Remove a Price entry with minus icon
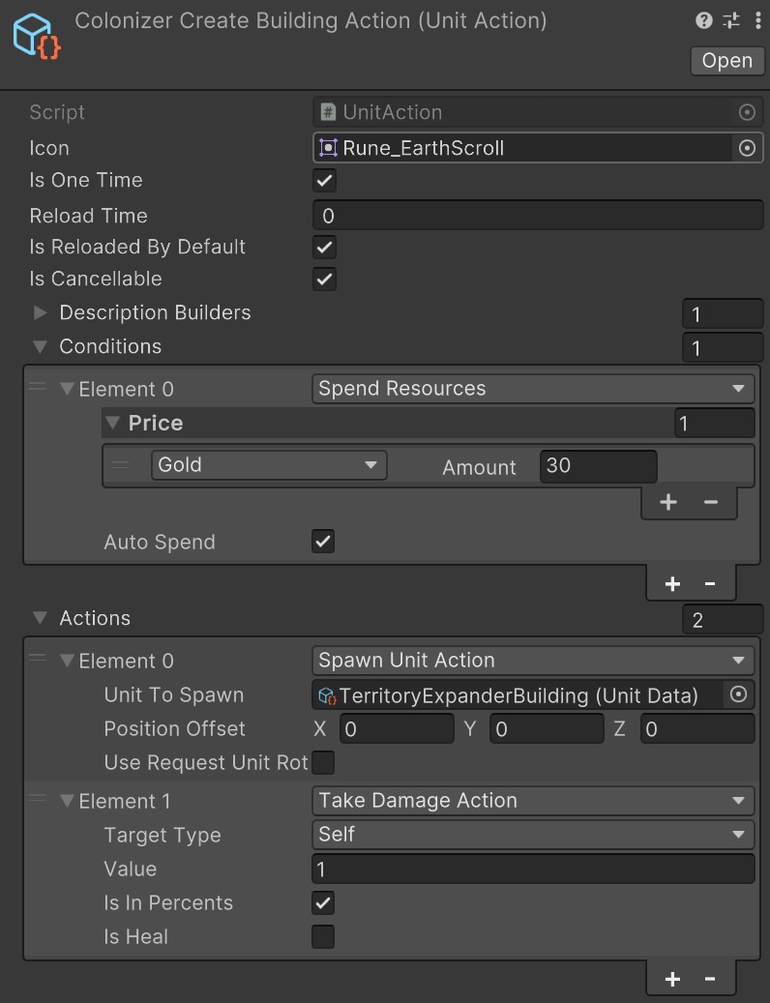 pos(711,501)
